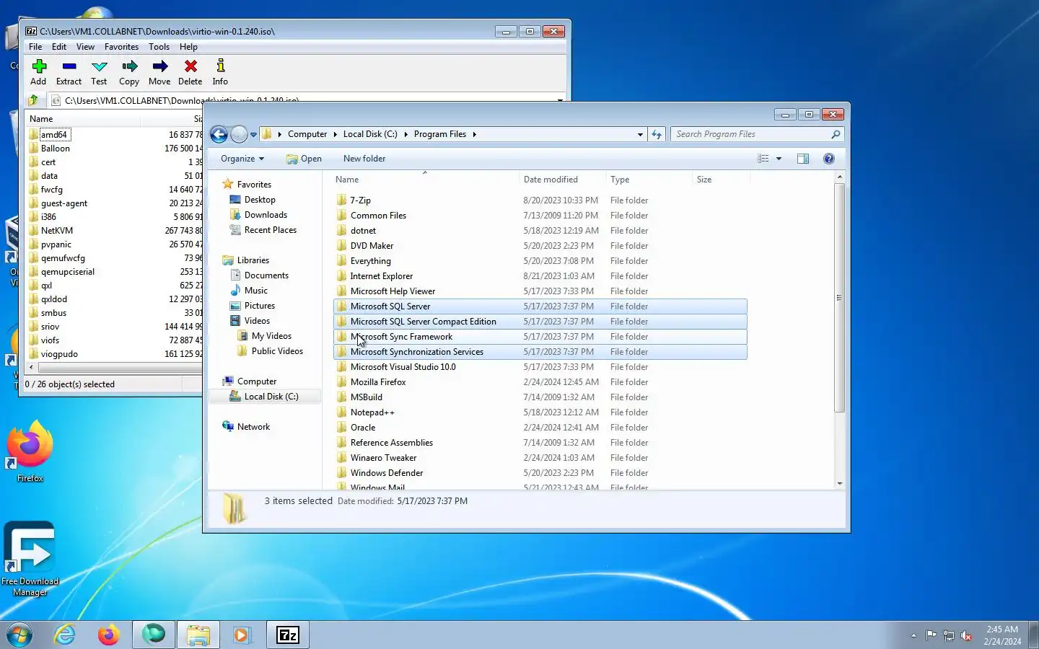Click the clock in the taskbar
Viewport: 1039px width, 649px height.
point(1002,635)
